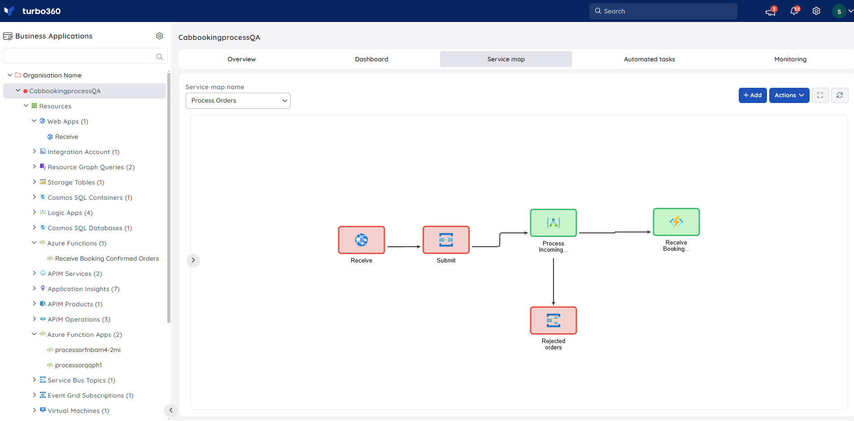This screenshot has width=854, height=421.
Task: Click the Web Apps globe icon
Action: pos(42,121)
